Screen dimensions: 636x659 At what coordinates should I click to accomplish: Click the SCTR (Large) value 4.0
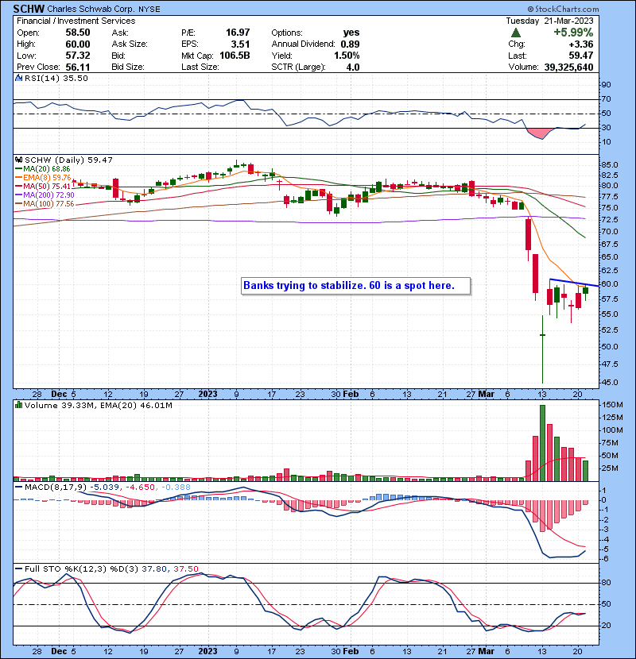(353, 67)
